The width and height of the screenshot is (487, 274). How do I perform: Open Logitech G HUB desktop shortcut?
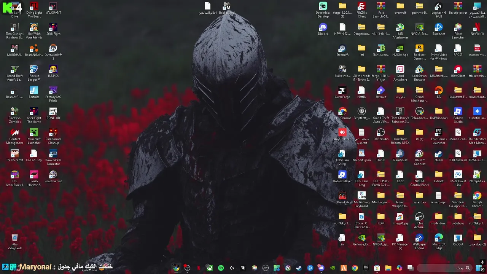coord(439,10)
